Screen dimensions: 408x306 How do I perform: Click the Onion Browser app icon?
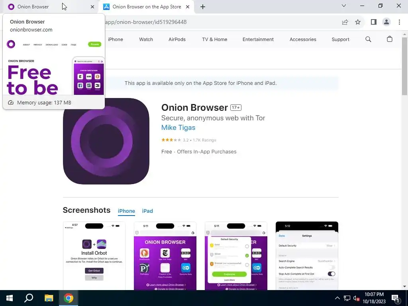click(106, 141)
